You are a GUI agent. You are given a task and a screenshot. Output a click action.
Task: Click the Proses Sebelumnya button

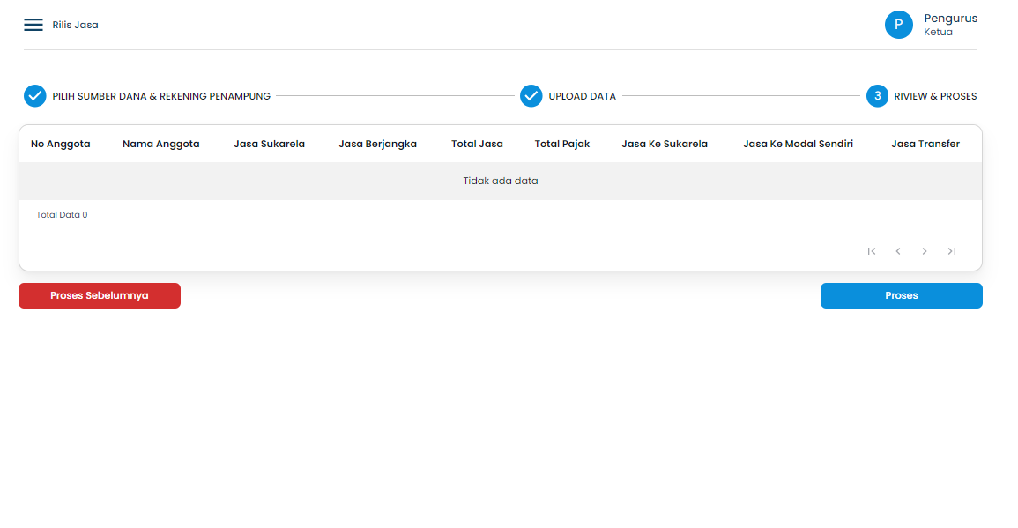click(100, 295)
